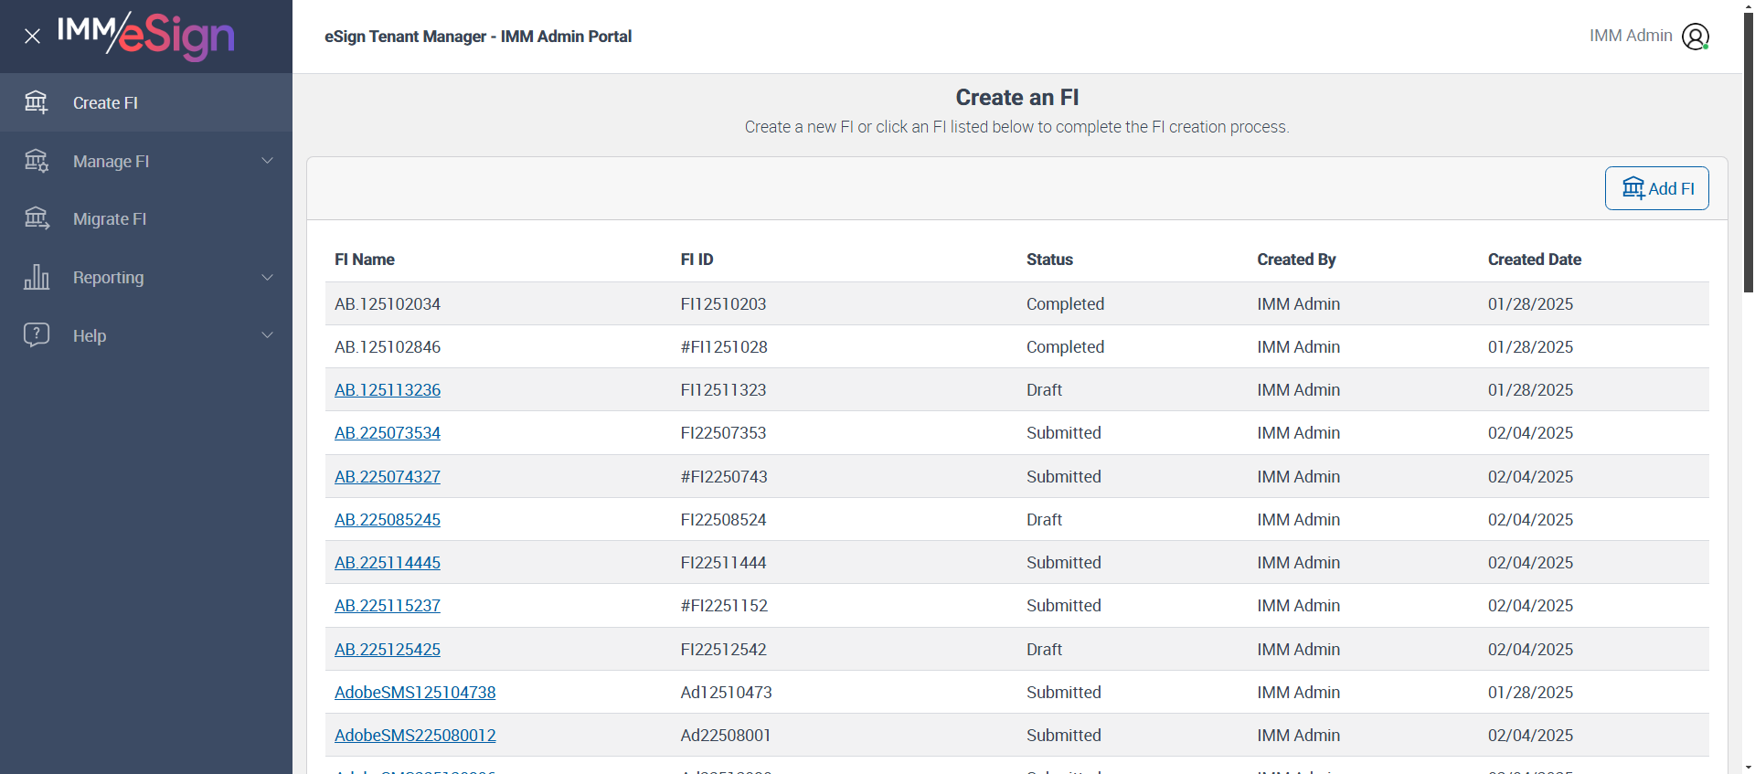Click the Ad12510473 ID cell
Screen dimensions: 1755x774
pyautogui.click(x=726, y=693)
